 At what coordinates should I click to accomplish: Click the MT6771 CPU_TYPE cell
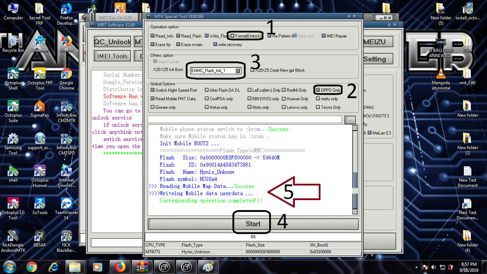point(162,252)
